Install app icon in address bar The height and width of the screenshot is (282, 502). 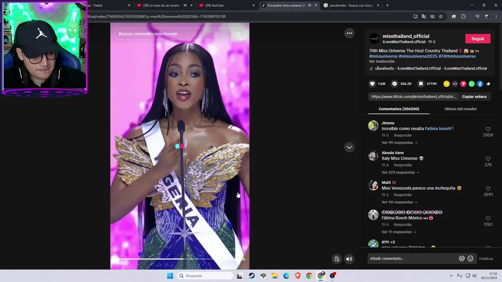[415, 16]
